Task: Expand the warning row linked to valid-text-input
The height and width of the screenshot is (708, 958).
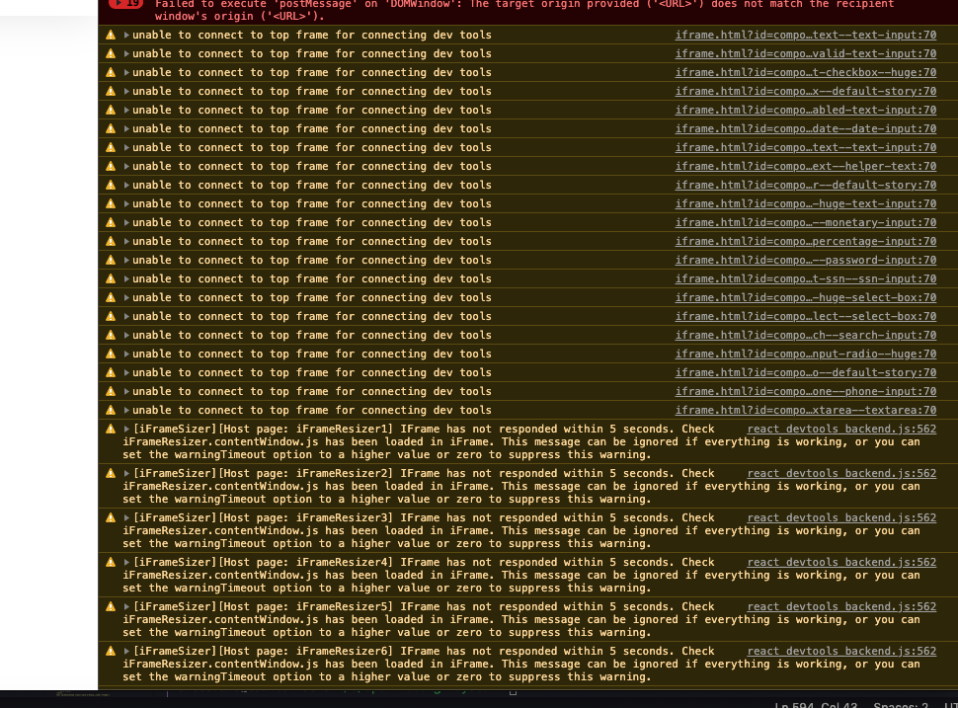Action: pyautogui.click(x=126, y=53)
